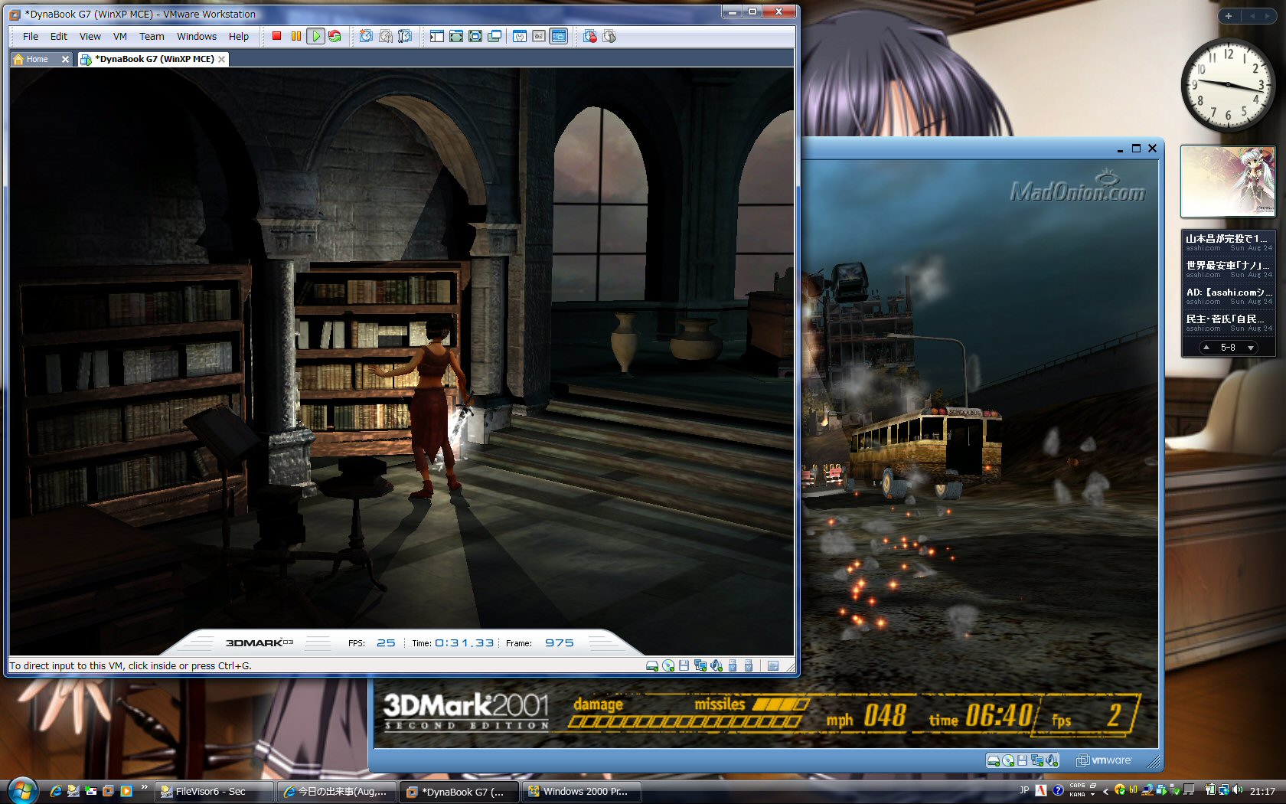
Task: Select the DynaBook G7 (WinXP MCE) tab
Action: coord(154,59)
